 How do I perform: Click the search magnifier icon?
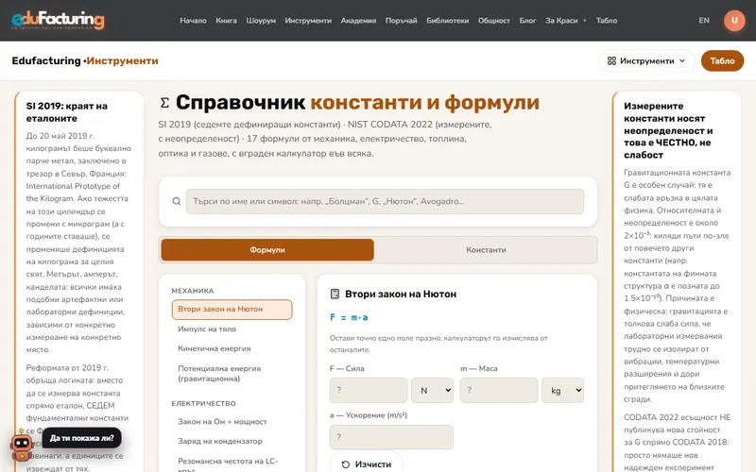click(x=177, y=201)
